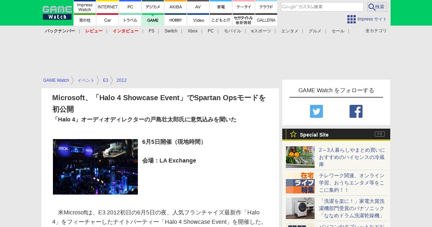Focus the Google custom search field
Image resolution: width=432 pixels, height=227 pixels.
[x=322, y=7]
